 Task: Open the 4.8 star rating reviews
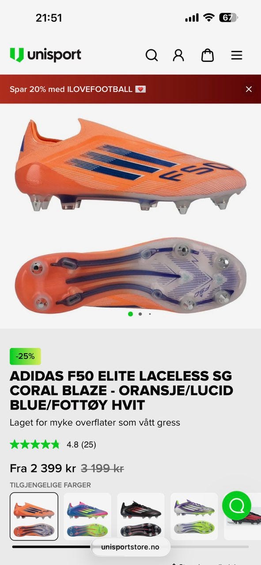coord(53,444)
